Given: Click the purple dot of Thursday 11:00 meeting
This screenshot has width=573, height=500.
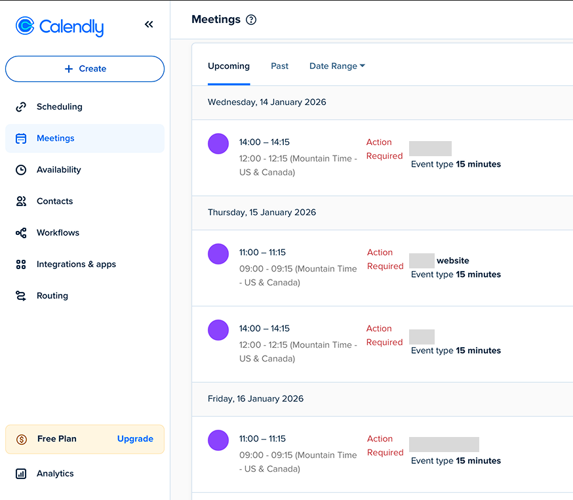Looking at the screenshot, I should click(x=218, y=254).
